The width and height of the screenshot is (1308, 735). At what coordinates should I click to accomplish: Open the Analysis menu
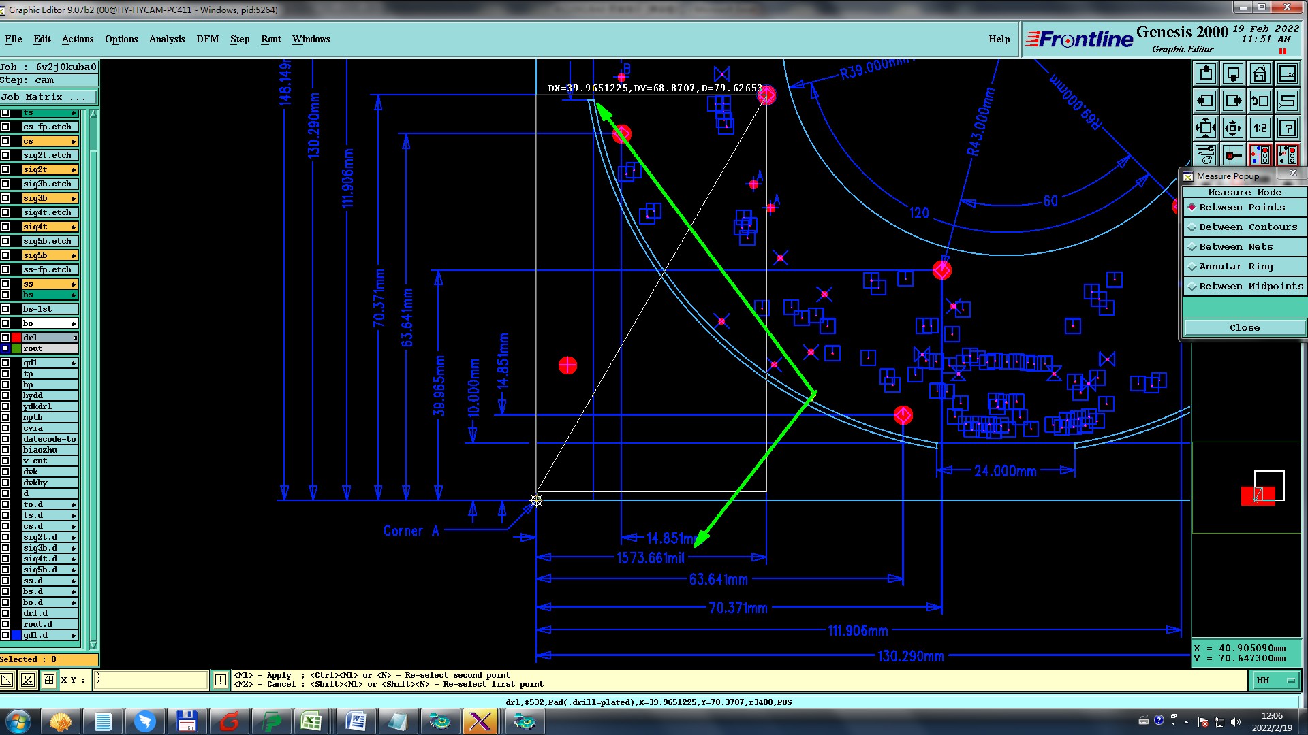[x=166, y=39]
